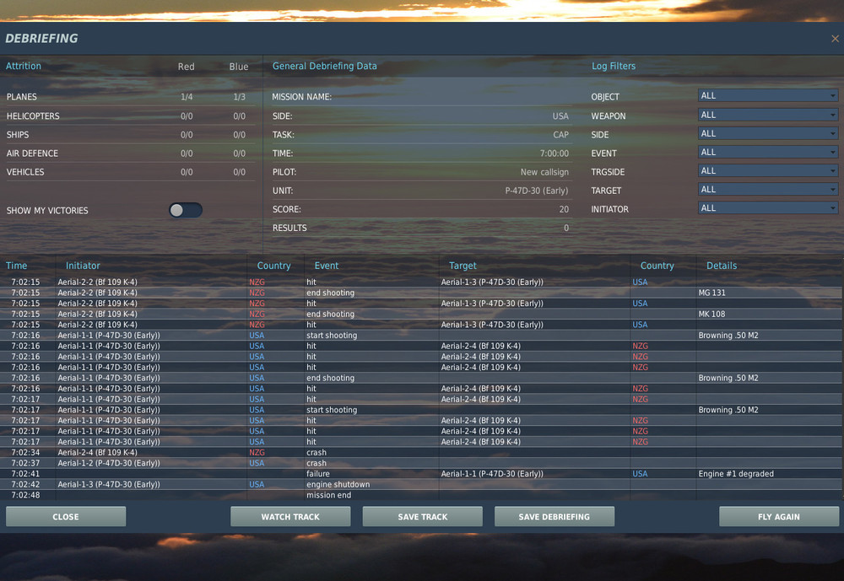Viewport: 844px width, 581px height.
Task: Open the TRGSIDE filter dropdown
Action: (x=768, y=170)
